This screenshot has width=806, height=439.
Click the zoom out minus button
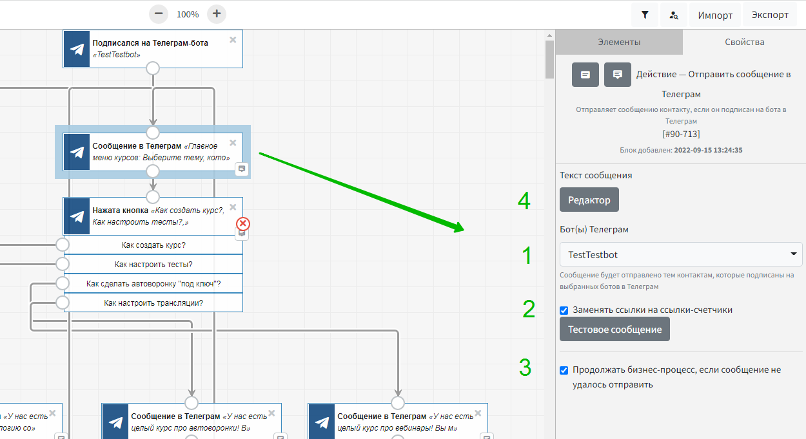point(158,14)
